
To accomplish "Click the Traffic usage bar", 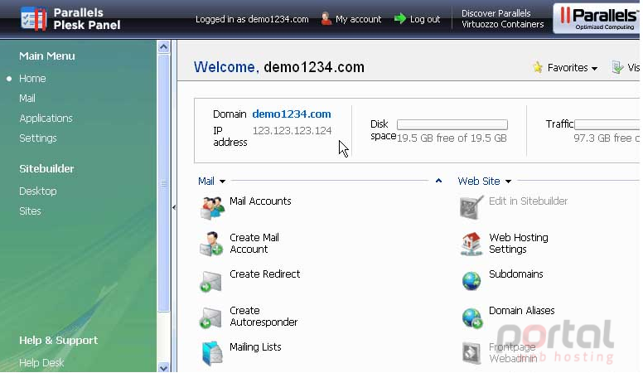I will [607, 124].
